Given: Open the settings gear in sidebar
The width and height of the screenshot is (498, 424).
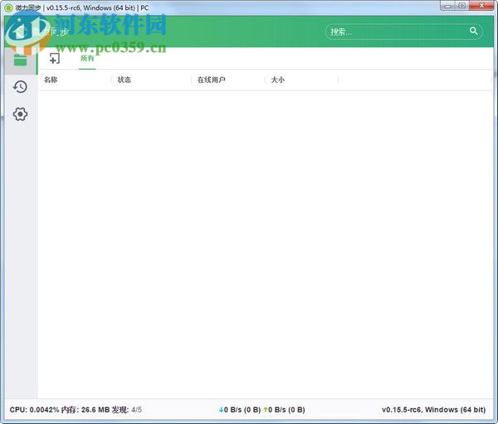Looking at the screenshot, I should pos(20,114).
